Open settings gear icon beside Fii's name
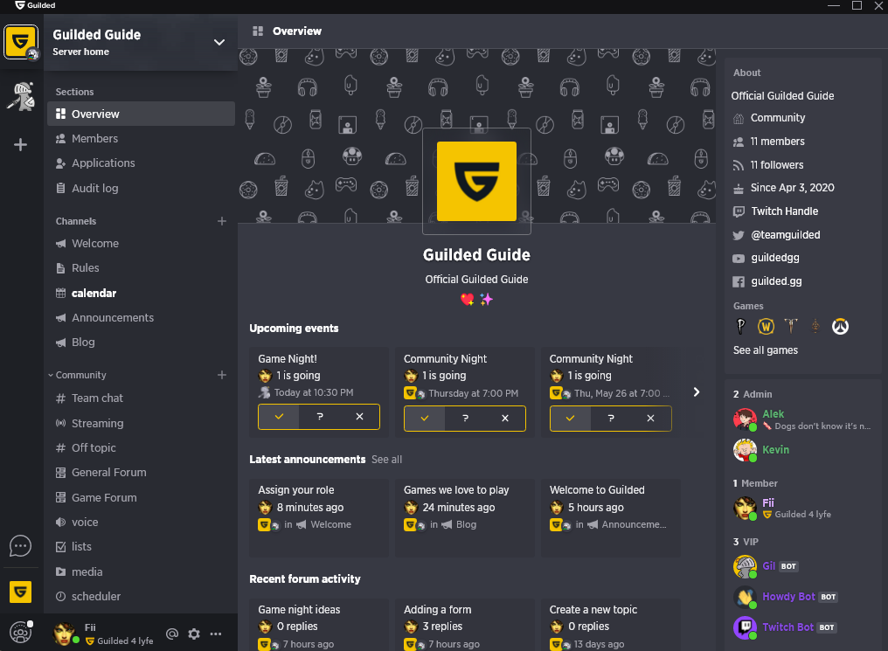 194,634
